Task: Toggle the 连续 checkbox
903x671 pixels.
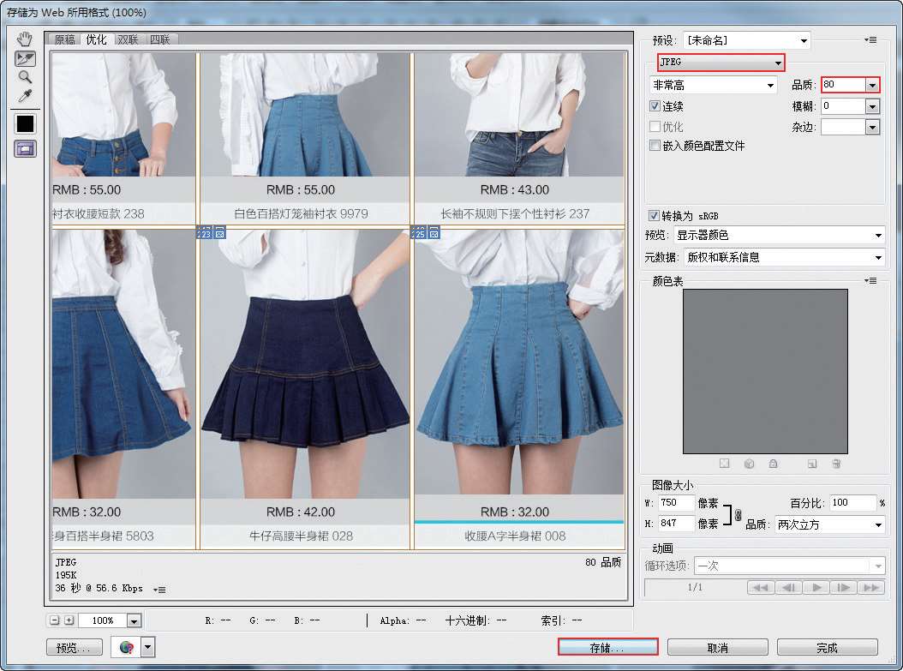Action: tap(655, 106)
